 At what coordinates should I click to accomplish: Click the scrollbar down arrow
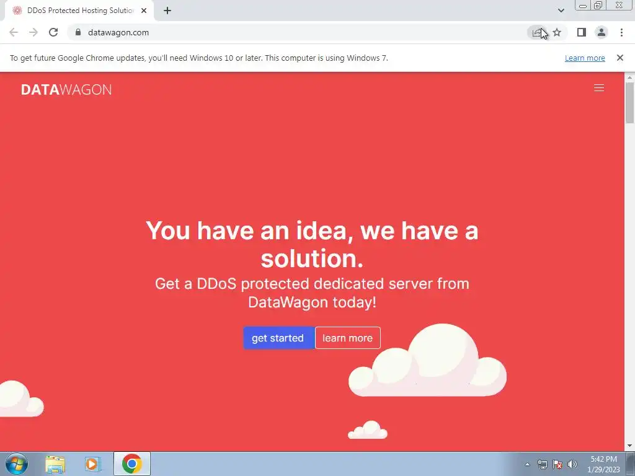point(629,446)
